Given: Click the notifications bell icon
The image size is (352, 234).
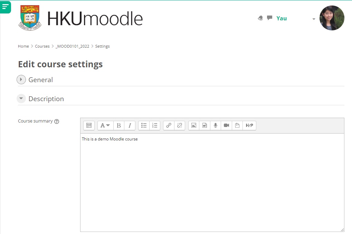Looking at the screenshot, I should tap(260, 18).
